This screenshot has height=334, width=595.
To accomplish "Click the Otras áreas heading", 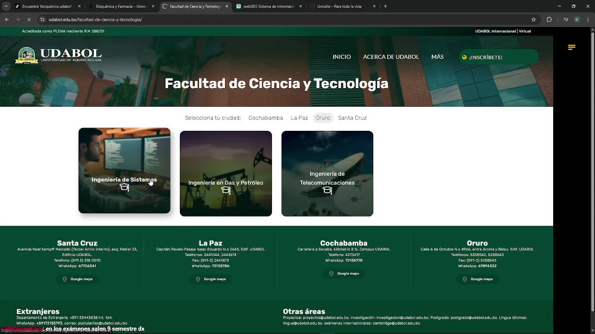I will pyautogui.click(x=304, y=312).
